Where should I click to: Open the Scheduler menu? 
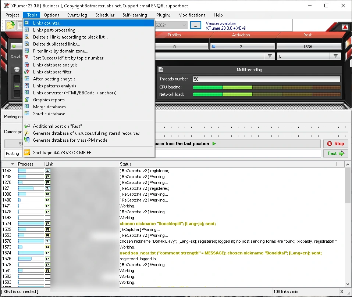105,15
